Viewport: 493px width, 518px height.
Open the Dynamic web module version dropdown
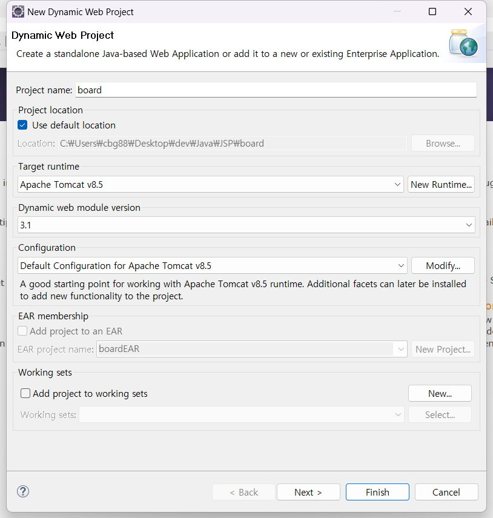point(247,225)
